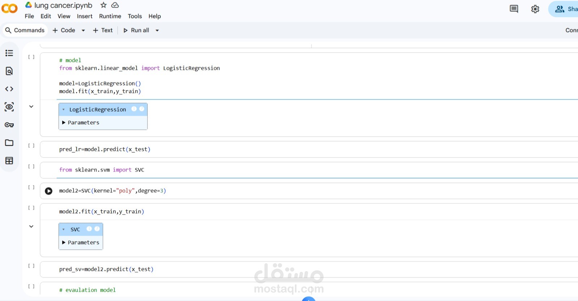
Task: Open the files folder sidebar icon
Action: (9, 143)
